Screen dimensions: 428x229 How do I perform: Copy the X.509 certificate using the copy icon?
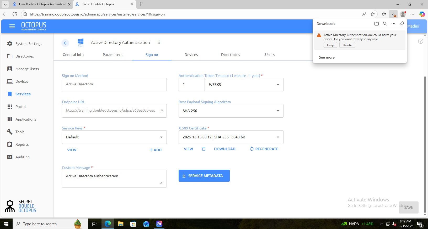[x=204, y=149]
